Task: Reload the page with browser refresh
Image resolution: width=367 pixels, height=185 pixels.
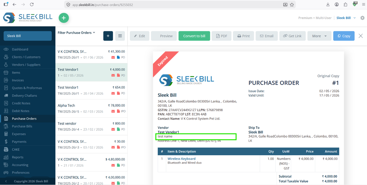Action: [x=32, y=5]
